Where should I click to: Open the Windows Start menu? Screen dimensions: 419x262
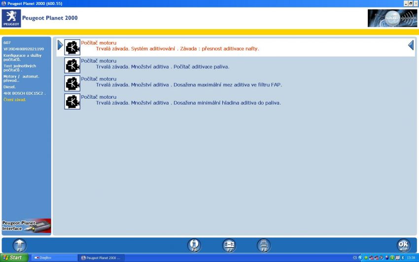pyautogui.click(x=13, y=258)
